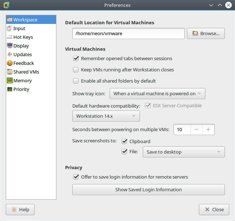The image size is (235, 221).
Task: Click the Updates icon in sidebar
Action: coord(10,54)
